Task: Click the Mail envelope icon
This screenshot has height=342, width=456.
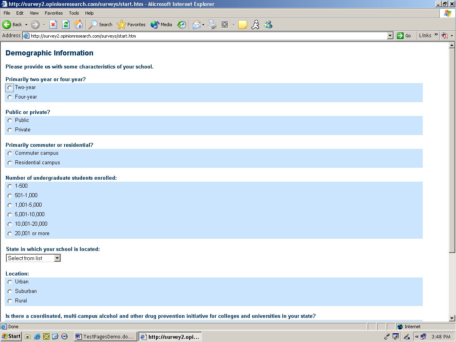Action: [197, 25]
